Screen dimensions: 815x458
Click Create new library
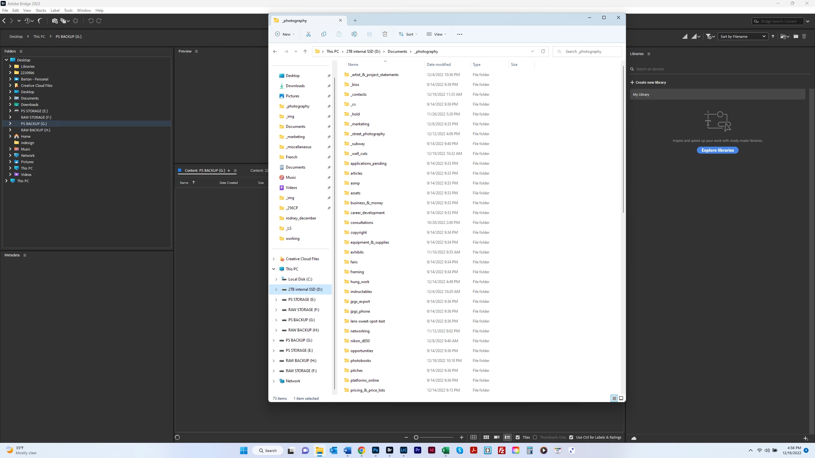648,82
